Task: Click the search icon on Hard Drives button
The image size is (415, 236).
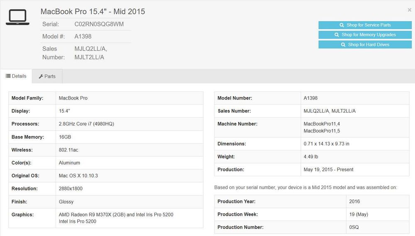Action: point(343,44)
